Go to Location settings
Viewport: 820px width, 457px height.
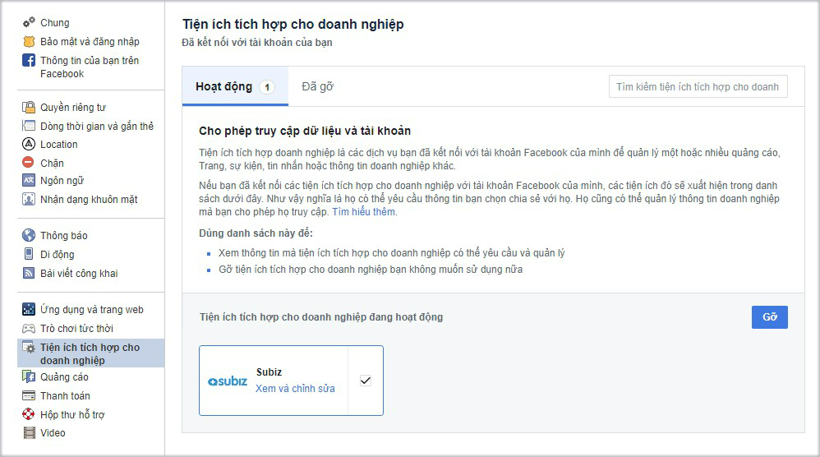(x=58, y=145)
